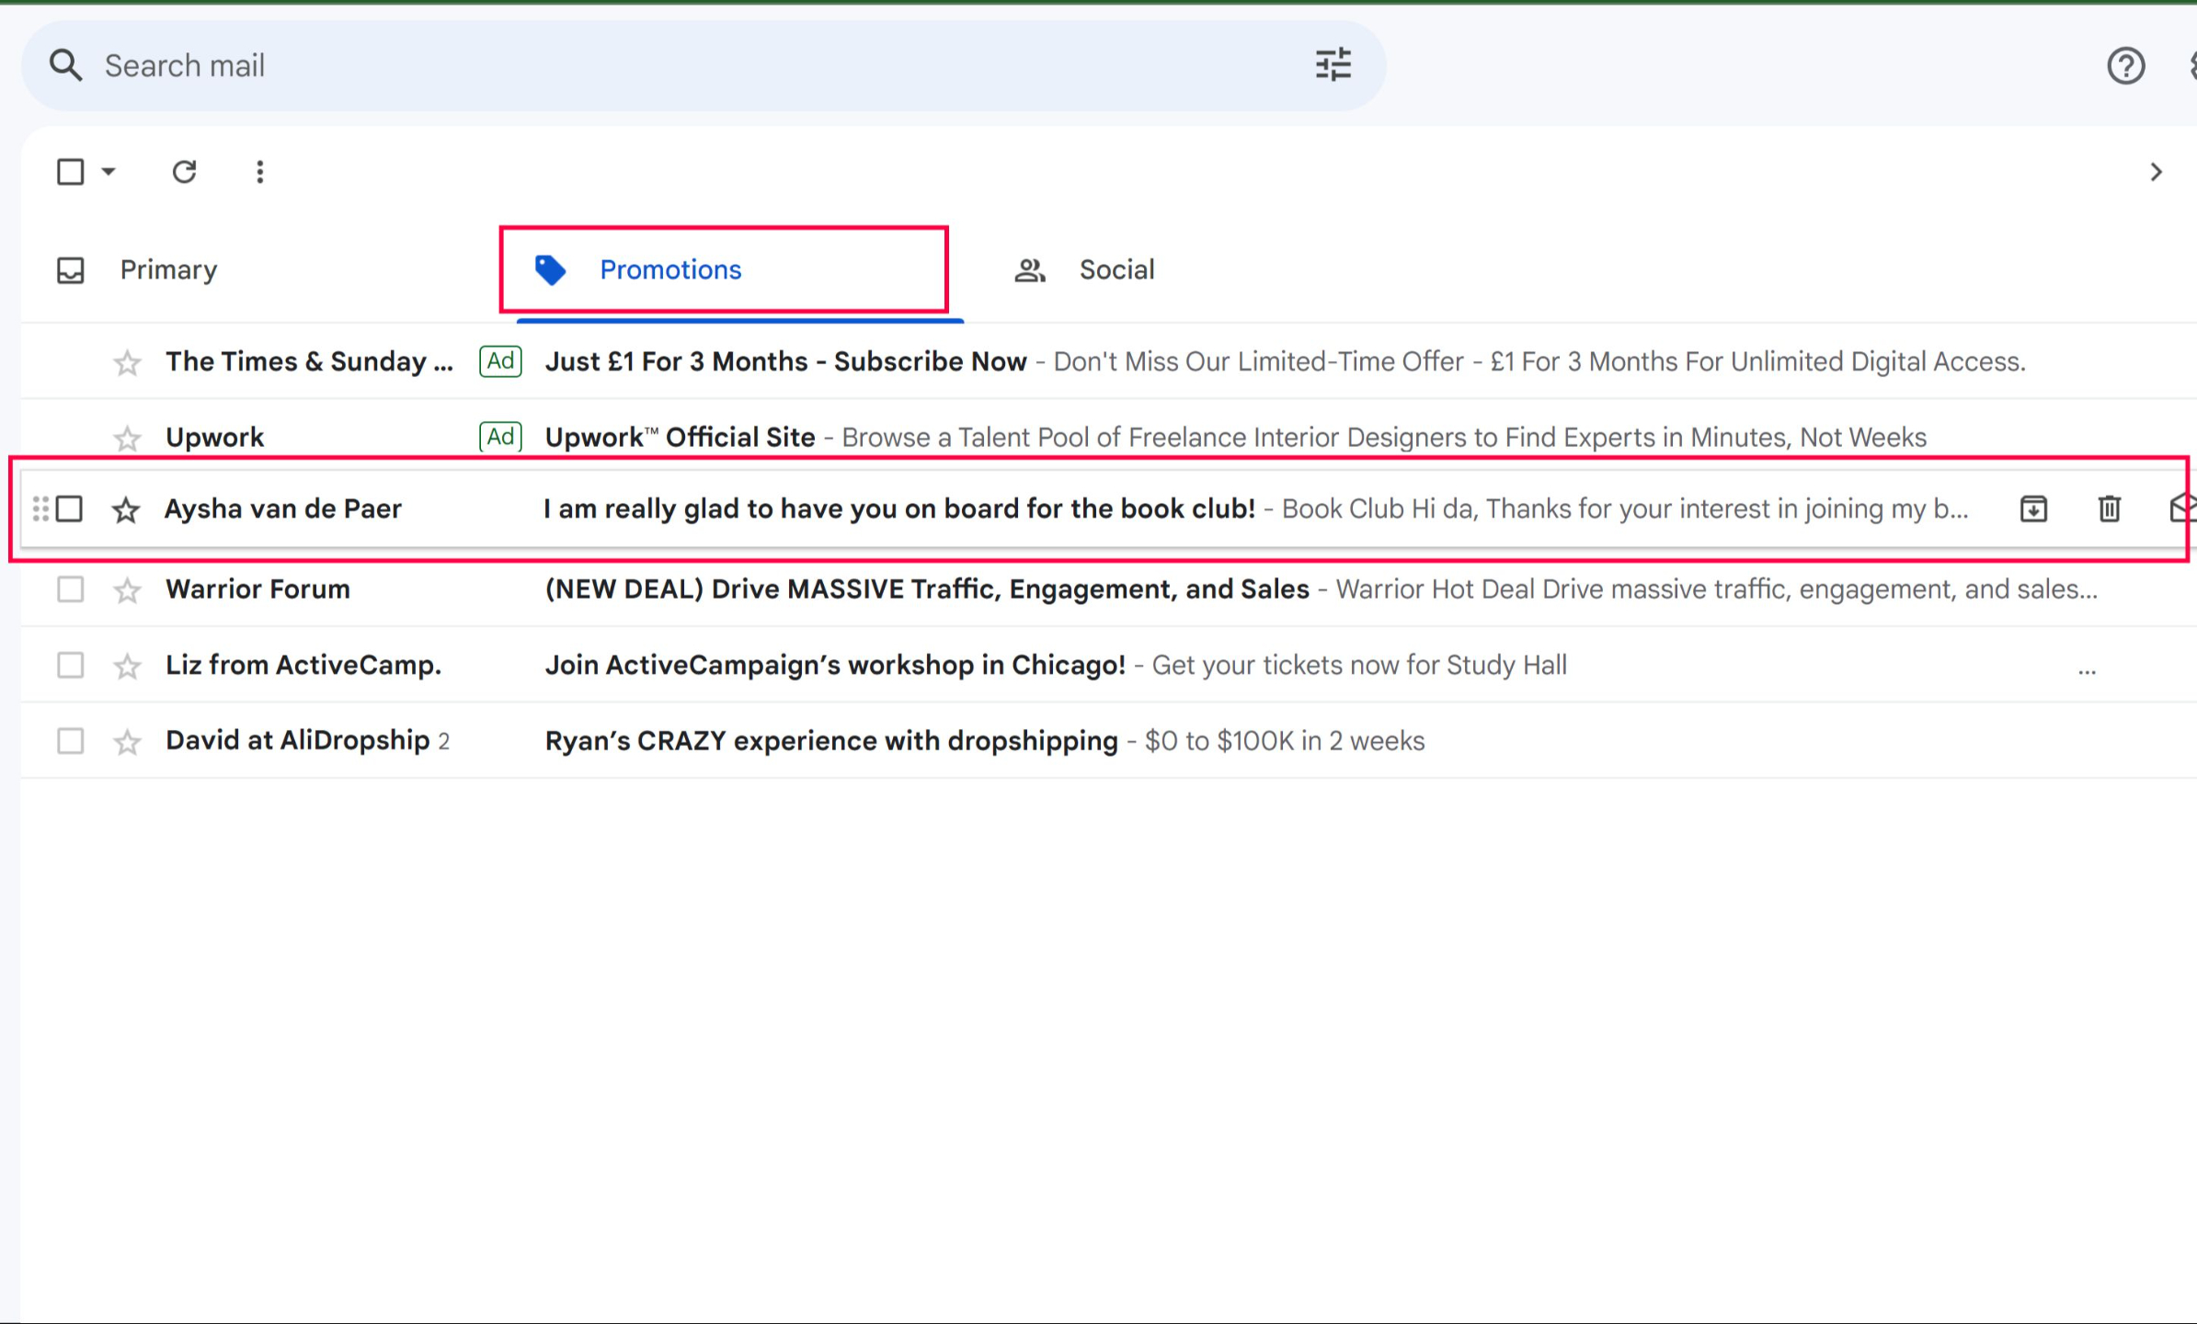Open the three-dot more options menu
2197x1324 pixels.
259,172
